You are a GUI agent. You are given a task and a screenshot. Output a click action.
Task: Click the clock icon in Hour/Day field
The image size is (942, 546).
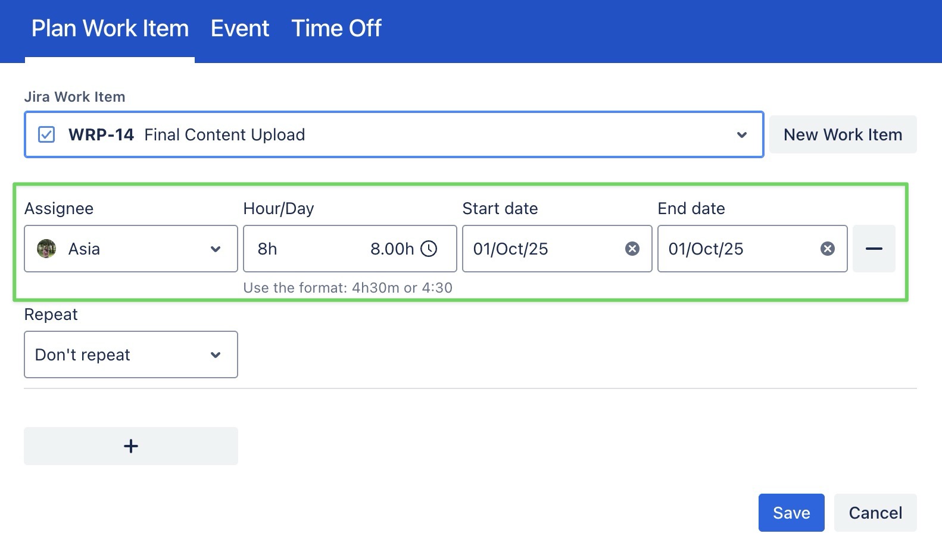pos(429,249)
